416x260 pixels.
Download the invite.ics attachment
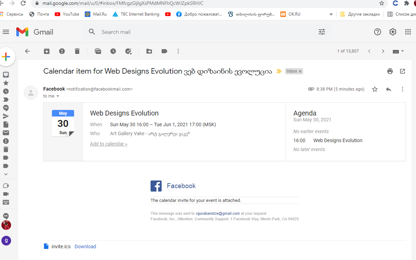[x=85, y=247]
